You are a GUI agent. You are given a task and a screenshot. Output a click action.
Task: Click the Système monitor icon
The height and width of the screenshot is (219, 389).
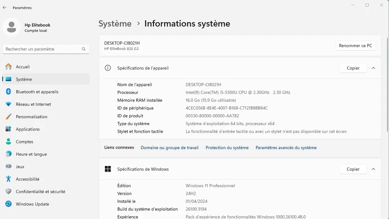[9, 79]
